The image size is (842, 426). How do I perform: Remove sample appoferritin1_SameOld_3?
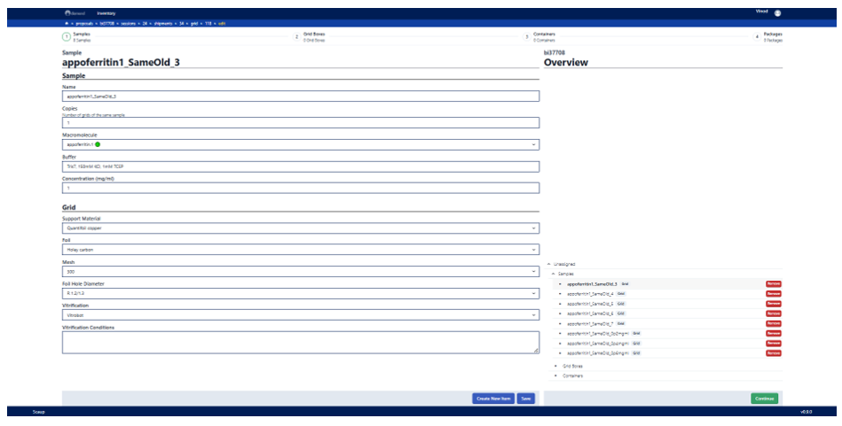[774, 284]
